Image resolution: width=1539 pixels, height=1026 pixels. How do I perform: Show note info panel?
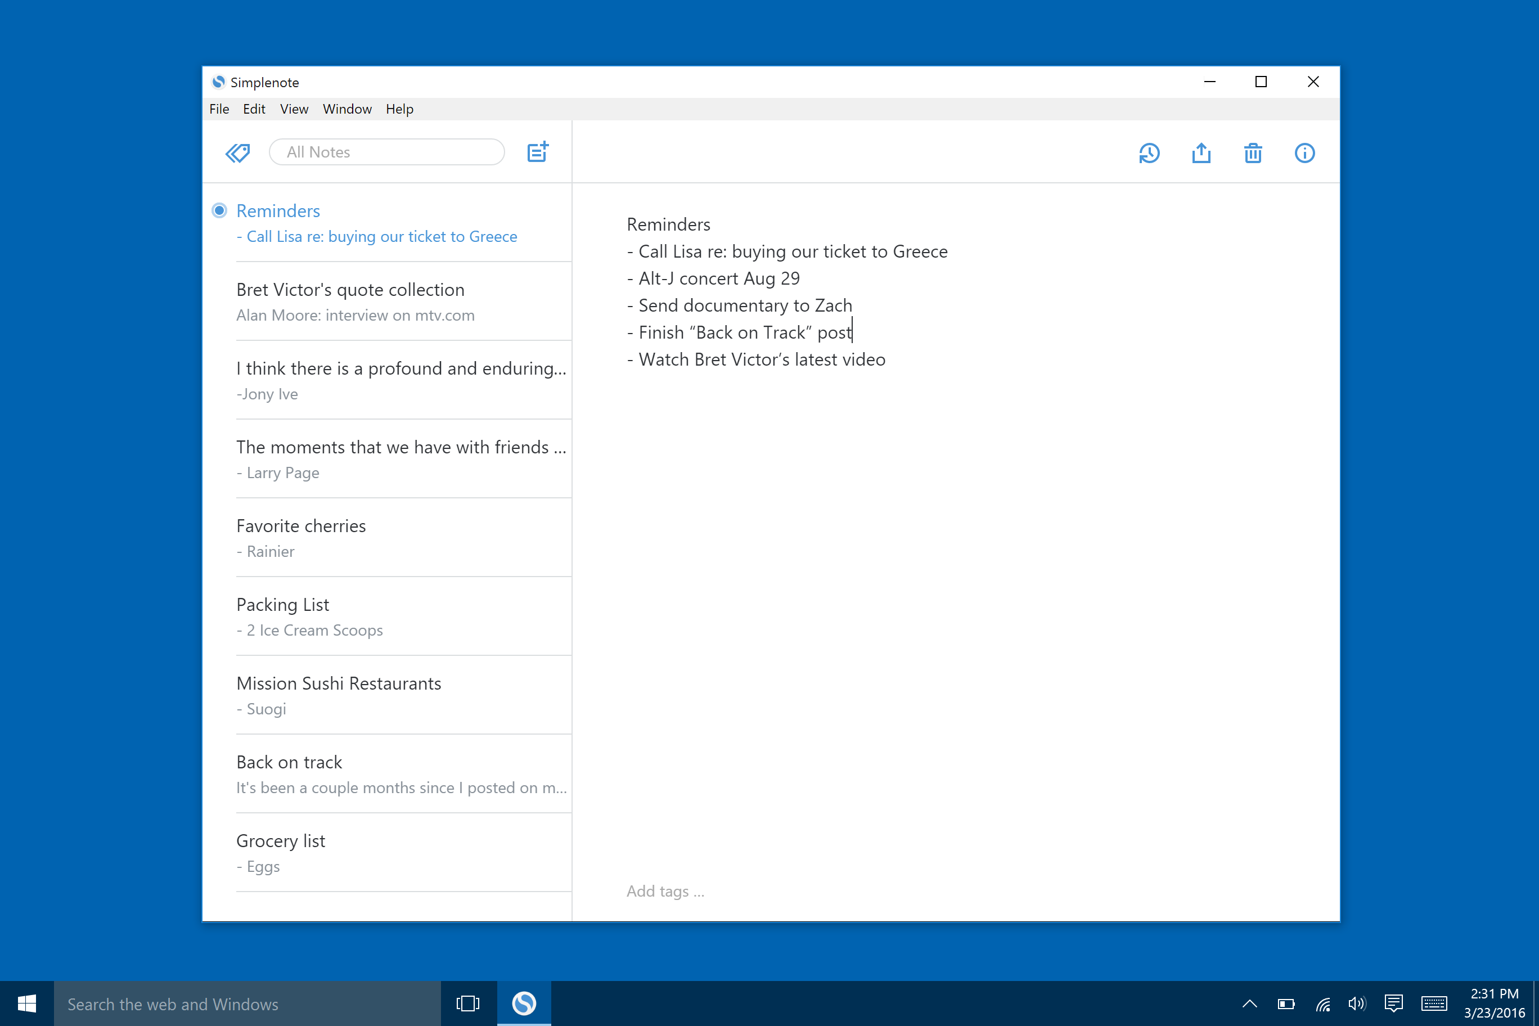[1304, 153]
